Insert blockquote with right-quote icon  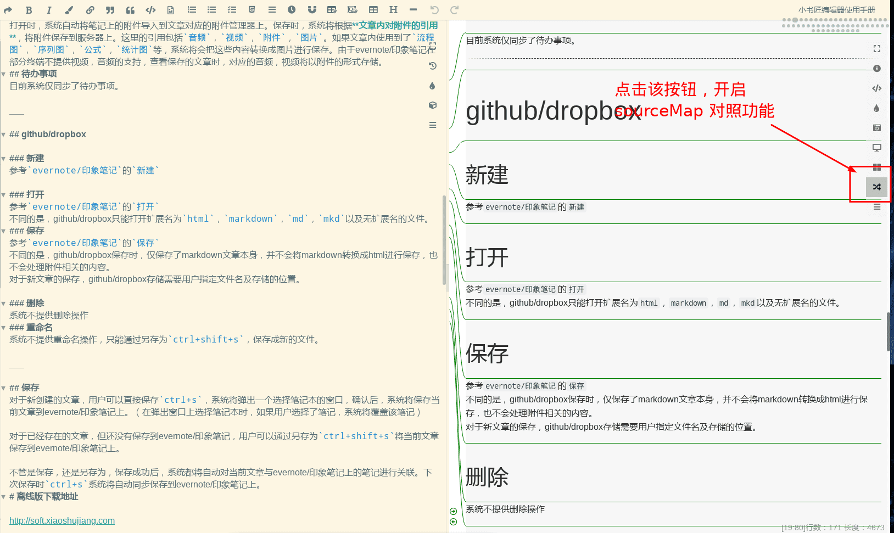110,10
